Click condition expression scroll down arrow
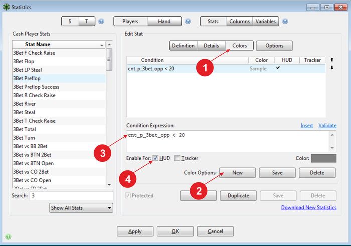 332,148
